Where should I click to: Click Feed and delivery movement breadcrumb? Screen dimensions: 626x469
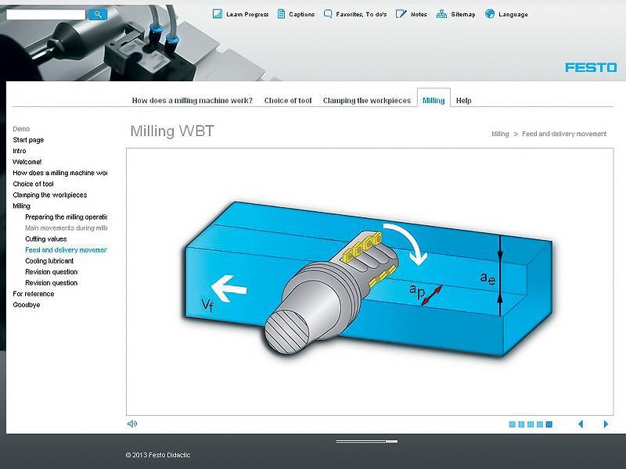tap(564, 134)
